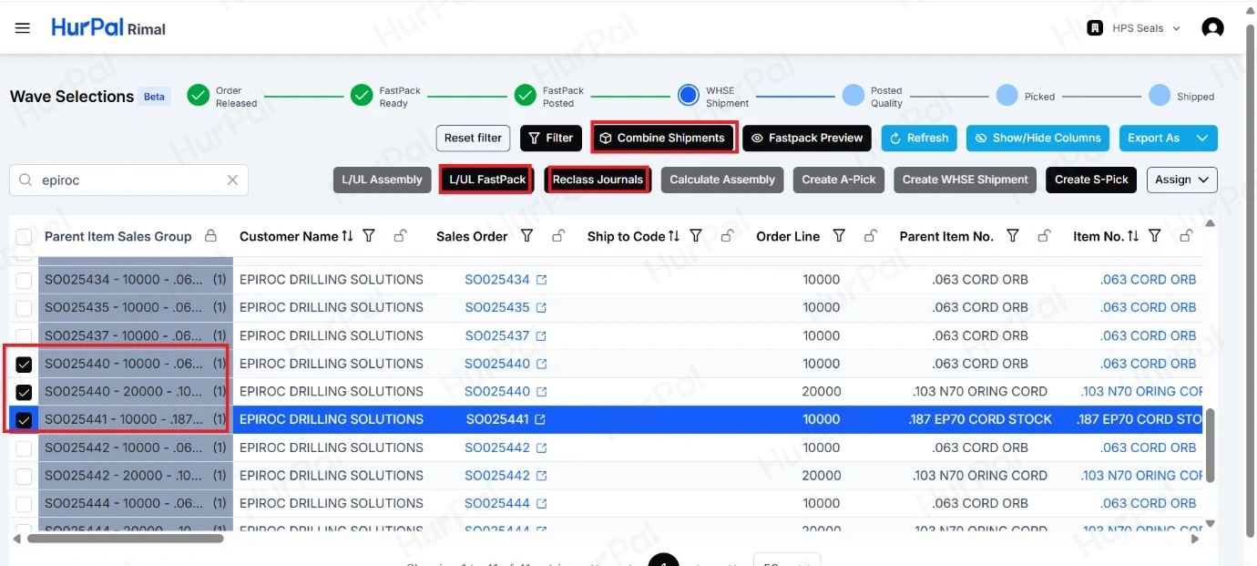The width and height of the screenshot is (1257, 566).
Task: Click the blue Refresh button
Action: coord(919,139)
